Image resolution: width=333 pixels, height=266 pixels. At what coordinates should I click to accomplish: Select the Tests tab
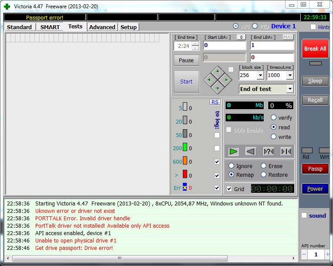(x=75, y=27)
